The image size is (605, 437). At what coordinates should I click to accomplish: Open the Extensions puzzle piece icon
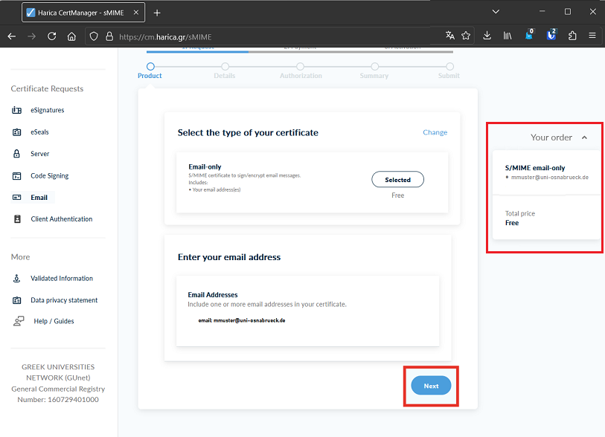point(572,36)
